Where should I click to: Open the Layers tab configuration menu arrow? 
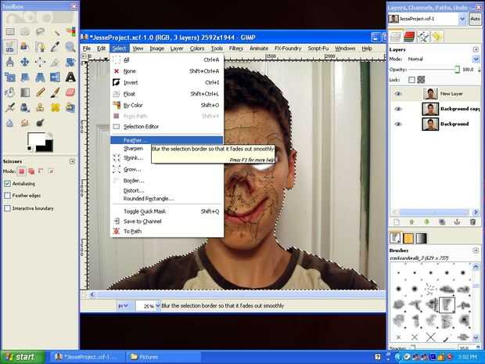point(476,49)
